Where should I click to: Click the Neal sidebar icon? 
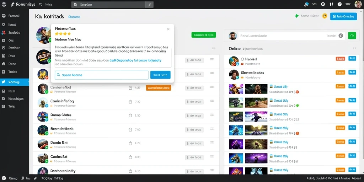4,91
